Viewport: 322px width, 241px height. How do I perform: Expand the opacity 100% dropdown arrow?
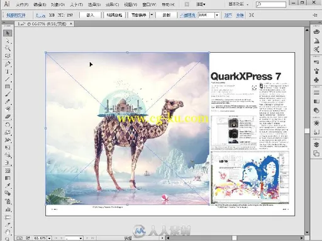click(217, 15)
